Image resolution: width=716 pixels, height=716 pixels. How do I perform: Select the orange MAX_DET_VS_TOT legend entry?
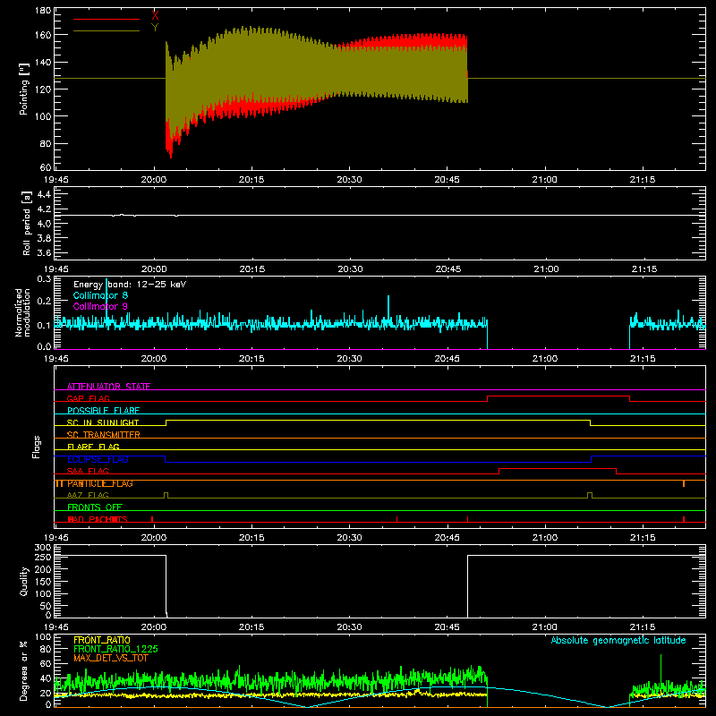(x=110, y=658)
